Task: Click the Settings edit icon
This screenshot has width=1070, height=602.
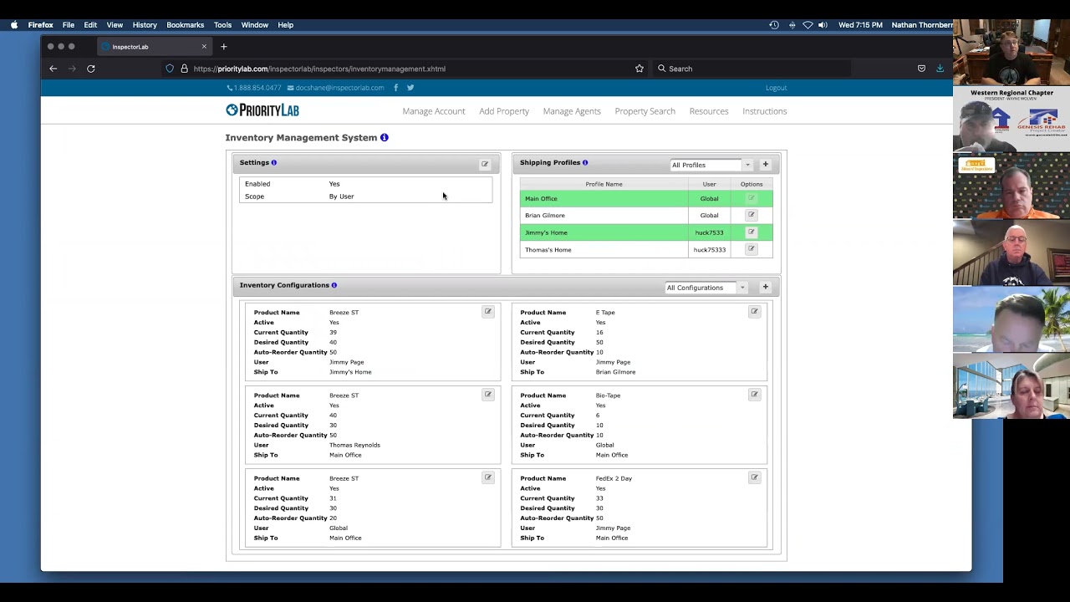Action: coord(485,164)
